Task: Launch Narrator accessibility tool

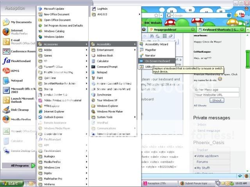Action: coord(157,55)
